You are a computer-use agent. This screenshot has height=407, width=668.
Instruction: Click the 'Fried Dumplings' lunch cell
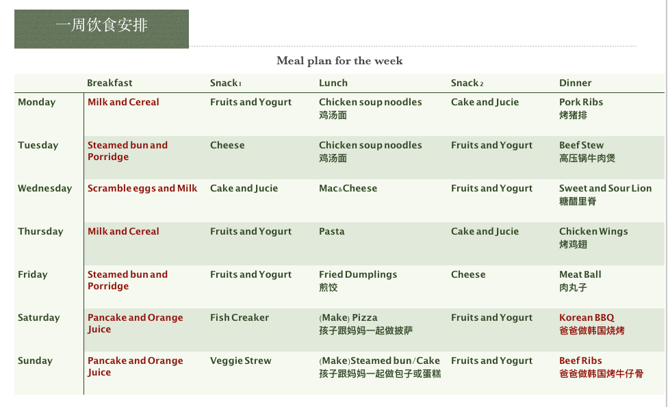tap(358, 280)
